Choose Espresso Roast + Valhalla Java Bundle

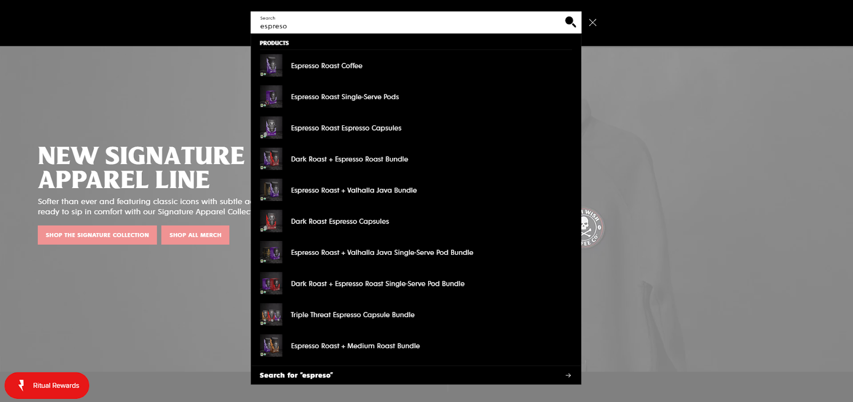pos(353,190)
